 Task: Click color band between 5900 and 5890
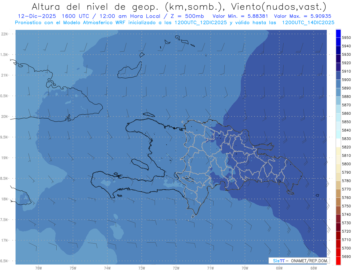(x=338, y=84)
